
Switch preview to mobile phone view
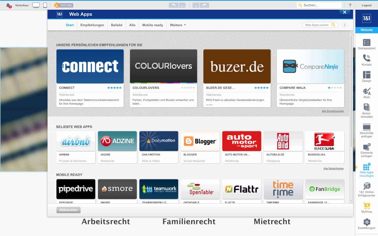click(x=45, y=5)
